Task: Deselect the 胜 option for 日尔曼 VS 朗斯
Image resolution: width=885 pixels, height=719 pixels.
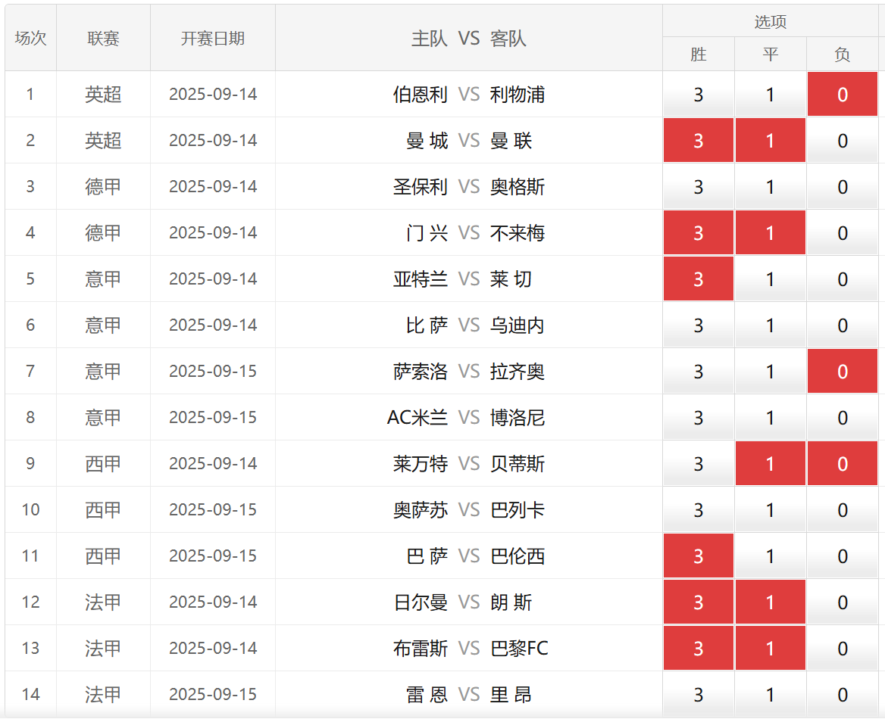Action: (x=698, y=603)
